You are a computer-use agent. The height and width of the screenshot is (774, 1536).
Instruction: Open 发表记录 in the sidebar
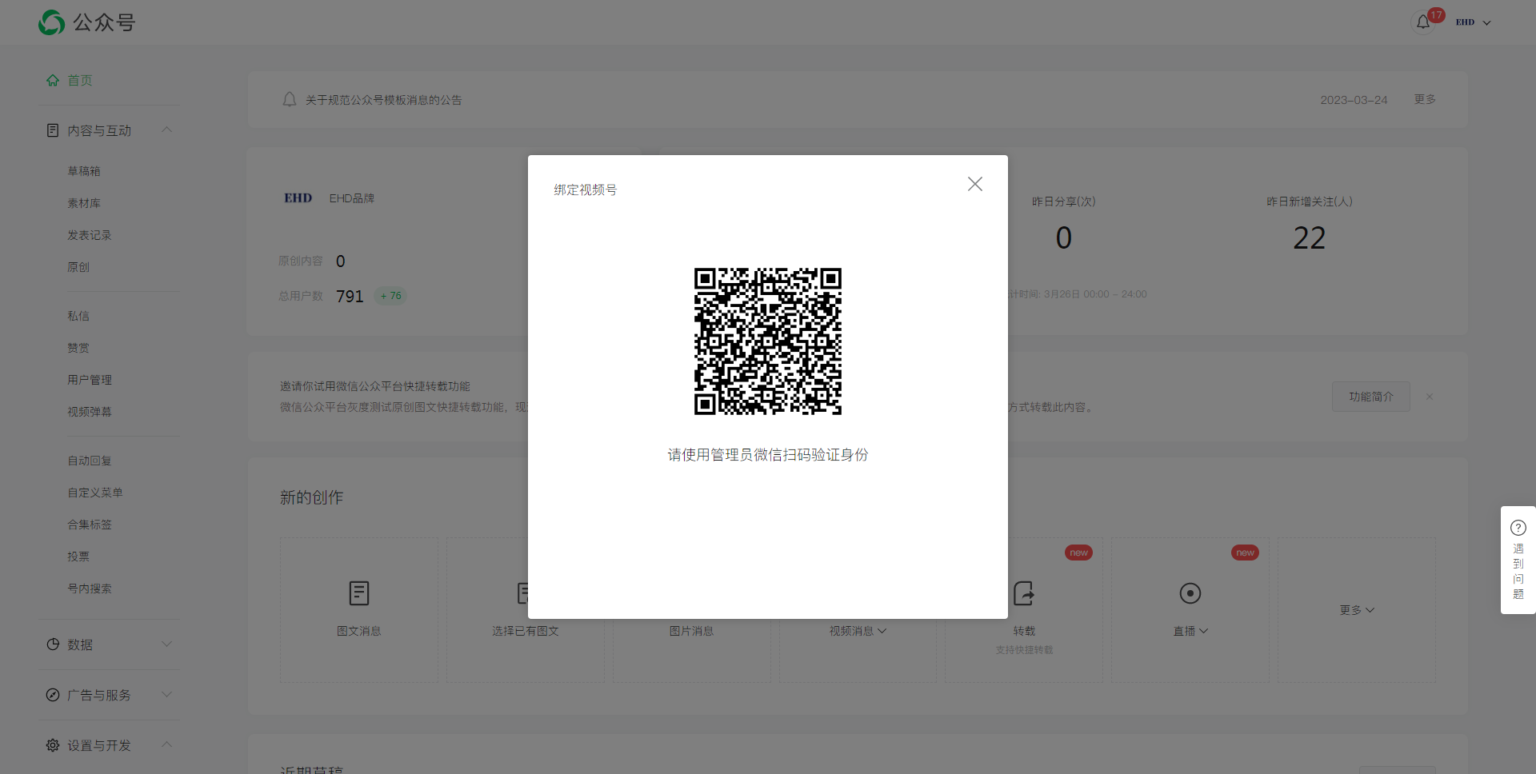click(90, 235)
